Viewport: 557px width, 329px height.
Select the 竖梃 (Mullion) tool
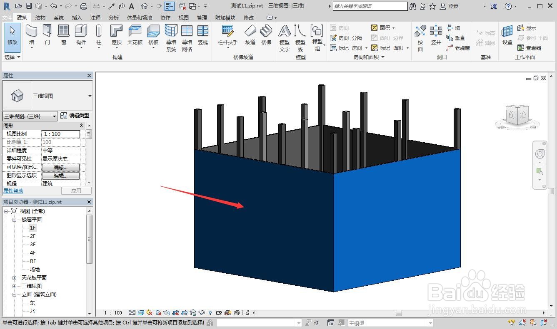[x=203, y=35]
